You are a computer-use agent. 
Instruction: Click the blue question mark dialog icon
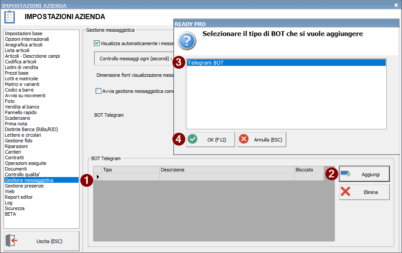(x=187, y=40)
